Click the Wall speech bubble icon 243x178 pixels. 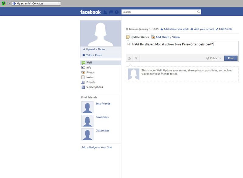tap(83, 63)
